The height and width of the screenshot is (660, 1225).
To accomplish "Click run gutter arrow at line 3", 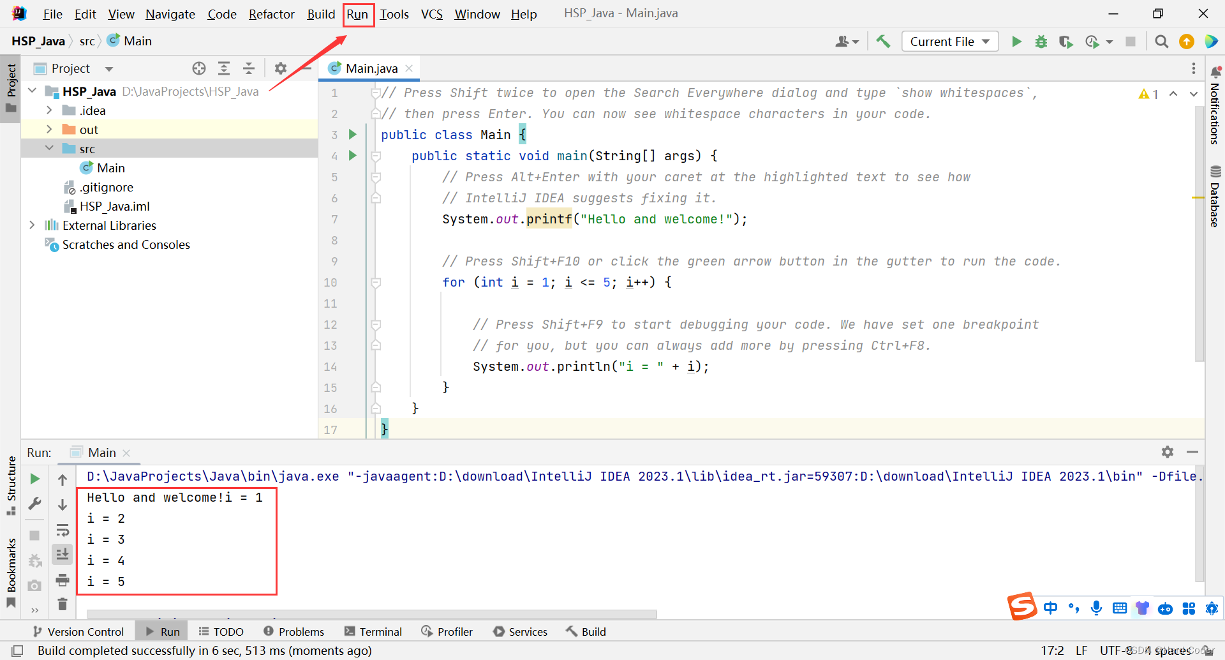I will click(x=352, y=135).
